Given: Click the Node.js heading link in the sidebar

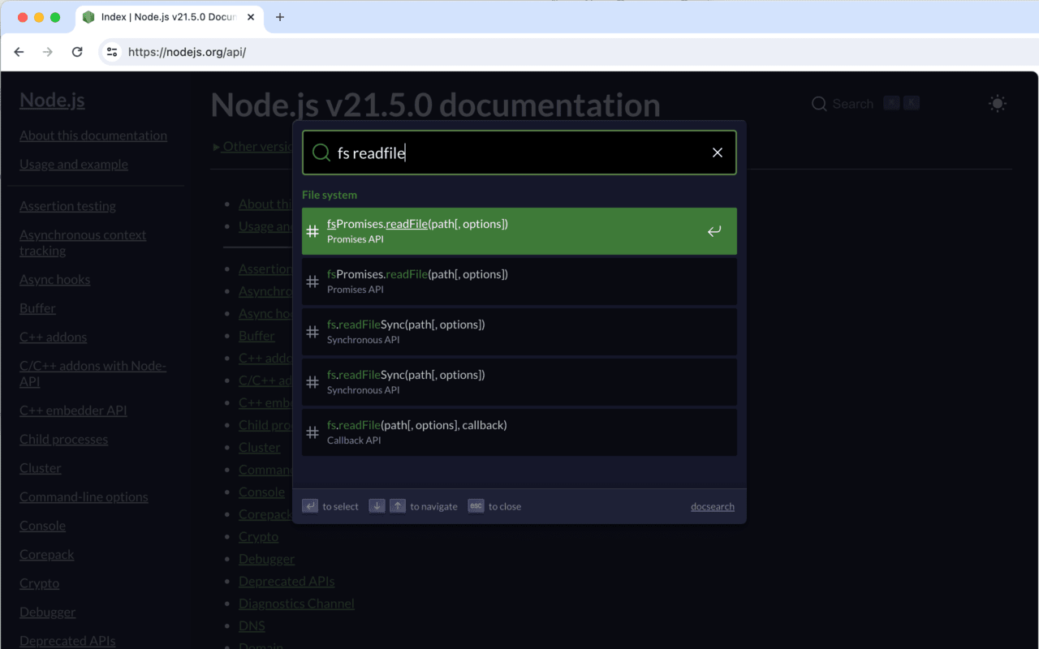Looking at the screenshot, I should coord(51,100).
